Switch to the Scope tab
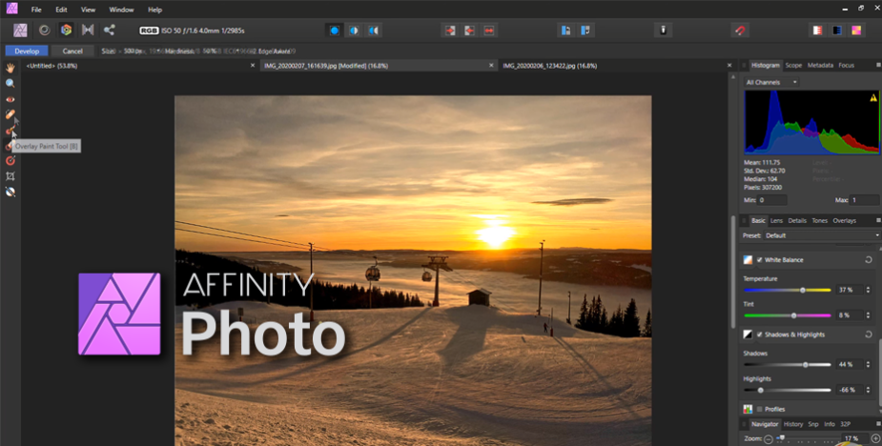882x446 pixels. 793,65
